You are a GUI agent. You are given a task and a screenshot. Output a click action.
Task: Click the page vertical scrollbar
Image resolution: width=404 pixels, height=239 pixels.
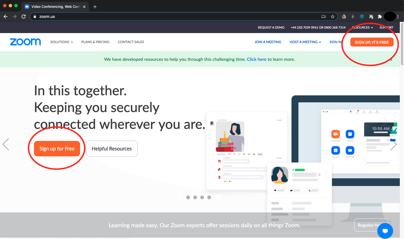(x=402, y=44)
